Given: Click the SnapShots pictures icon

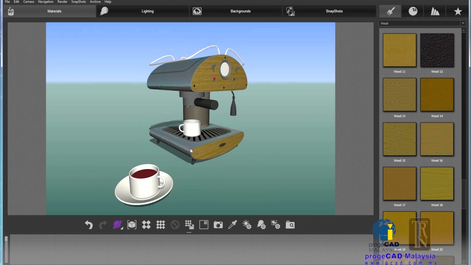Looking at the screenshot, I should [x=290, y=11].
